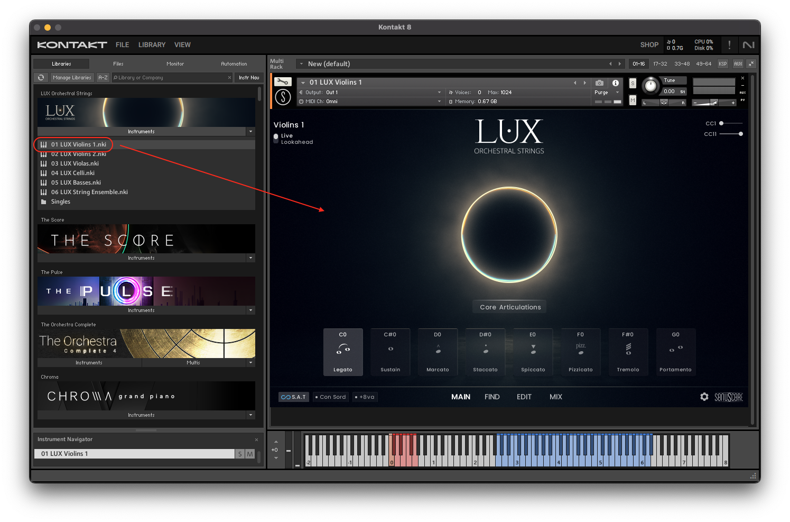The height and width of the screenshot is (522, 790).
Task: Open the Purge dropdown menu
Action: click(606, 93)
